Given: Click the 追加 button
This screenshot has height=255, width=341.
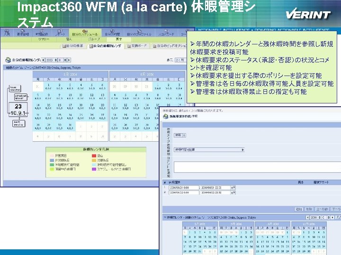Looking at the screenshot, I should click(298, 209).
